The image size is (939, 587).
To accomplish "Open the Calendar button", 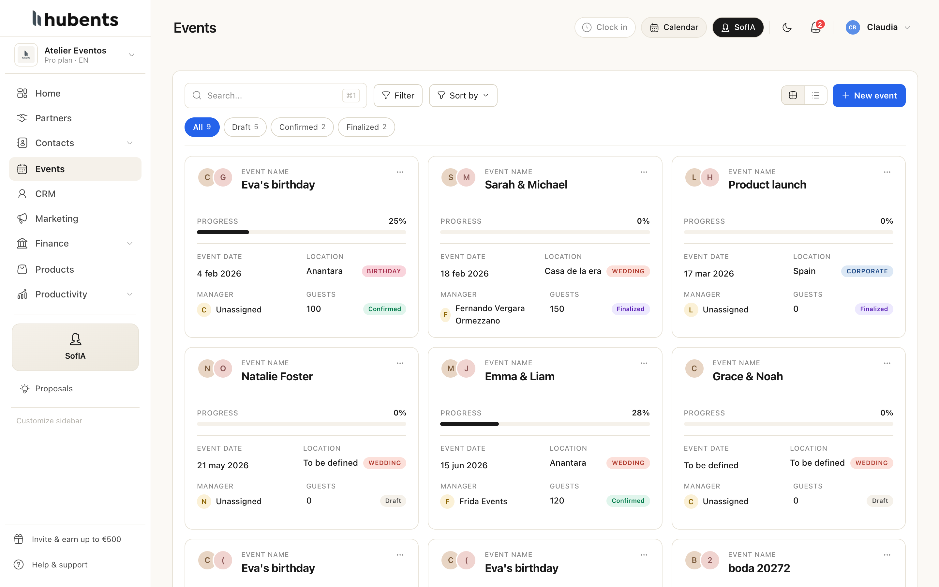I will tap(674, 28).
